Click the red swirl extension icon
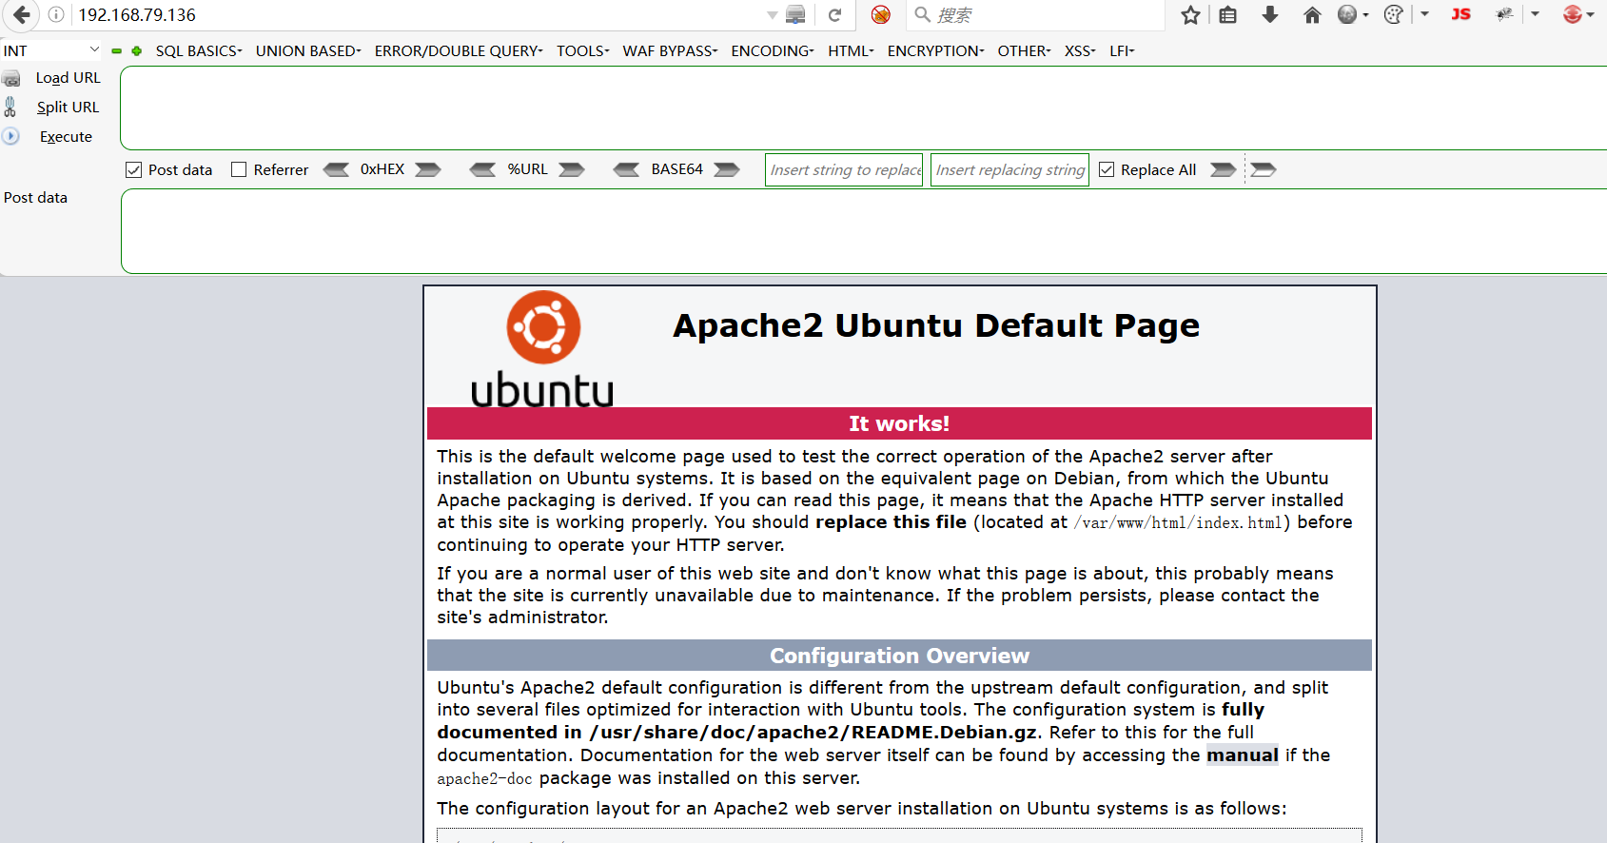Image resolution: width=1607 pixels, height=843 pixels. [x=1572, y=14]
